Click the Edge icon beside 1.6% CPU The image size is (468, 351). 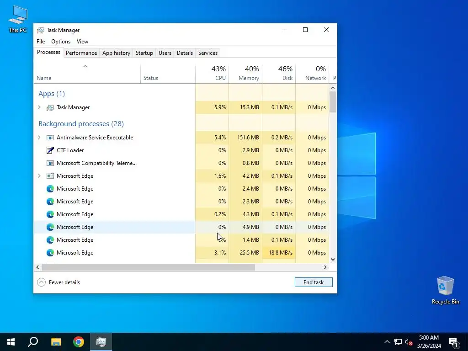[50, 176]
